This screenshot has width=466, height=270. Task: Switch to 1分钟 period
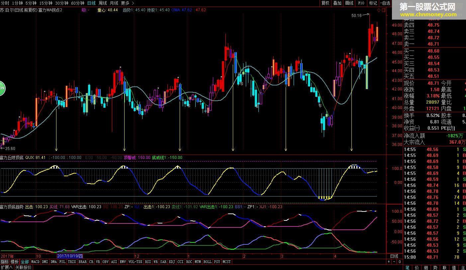(17, 3)
